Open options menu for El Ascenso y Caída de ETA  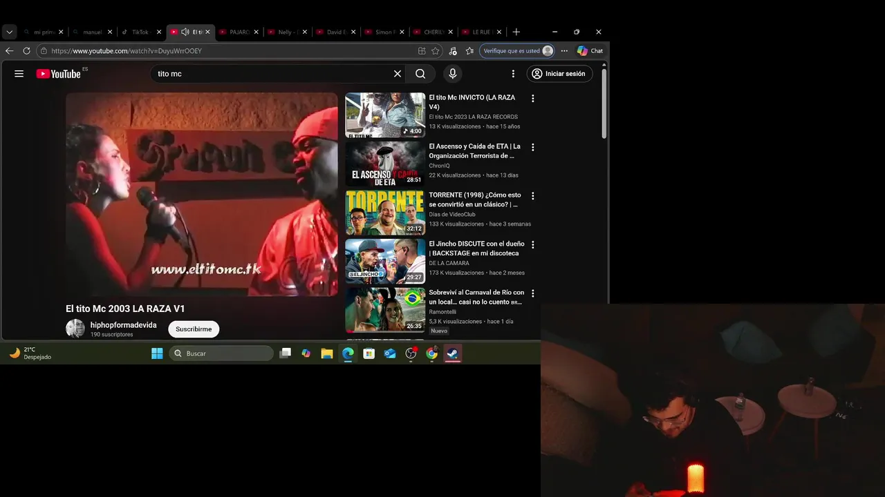pyautogui.click(x=532, y=147)
